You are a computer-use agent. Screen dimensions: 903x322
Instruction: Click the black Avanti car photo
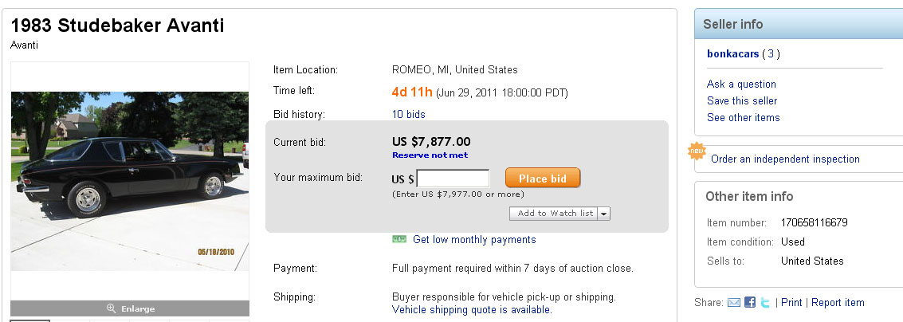tap(129, 180)
